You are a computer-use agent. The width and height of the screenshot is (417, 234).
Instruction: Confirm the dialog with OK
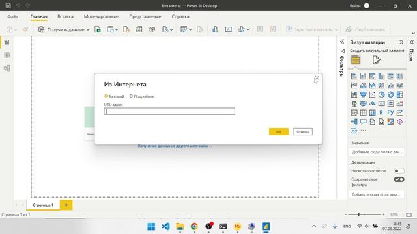tap(279, 131)
